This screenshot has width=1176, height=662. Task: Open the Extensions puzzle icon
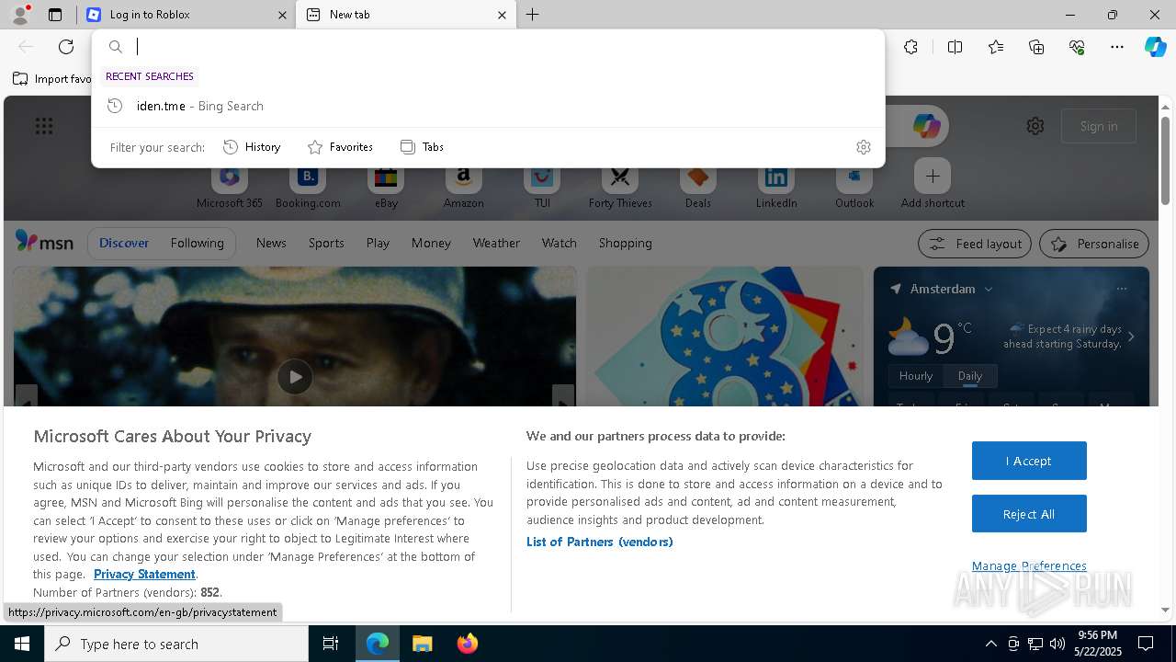[x=910, y=47]
